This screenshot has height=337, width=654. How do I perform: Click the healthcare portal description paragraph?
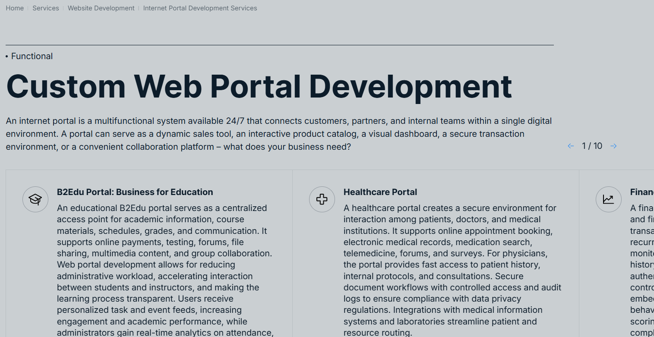point(452,270)
